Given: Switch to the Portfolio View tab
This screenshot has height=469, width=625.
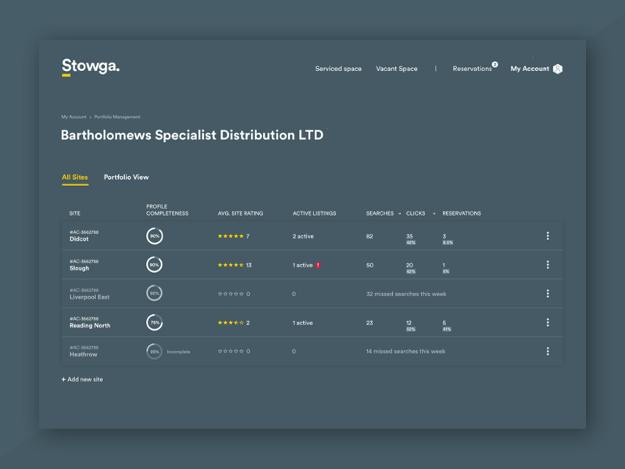Looking at the screenshot, I should tap(126, 177).
